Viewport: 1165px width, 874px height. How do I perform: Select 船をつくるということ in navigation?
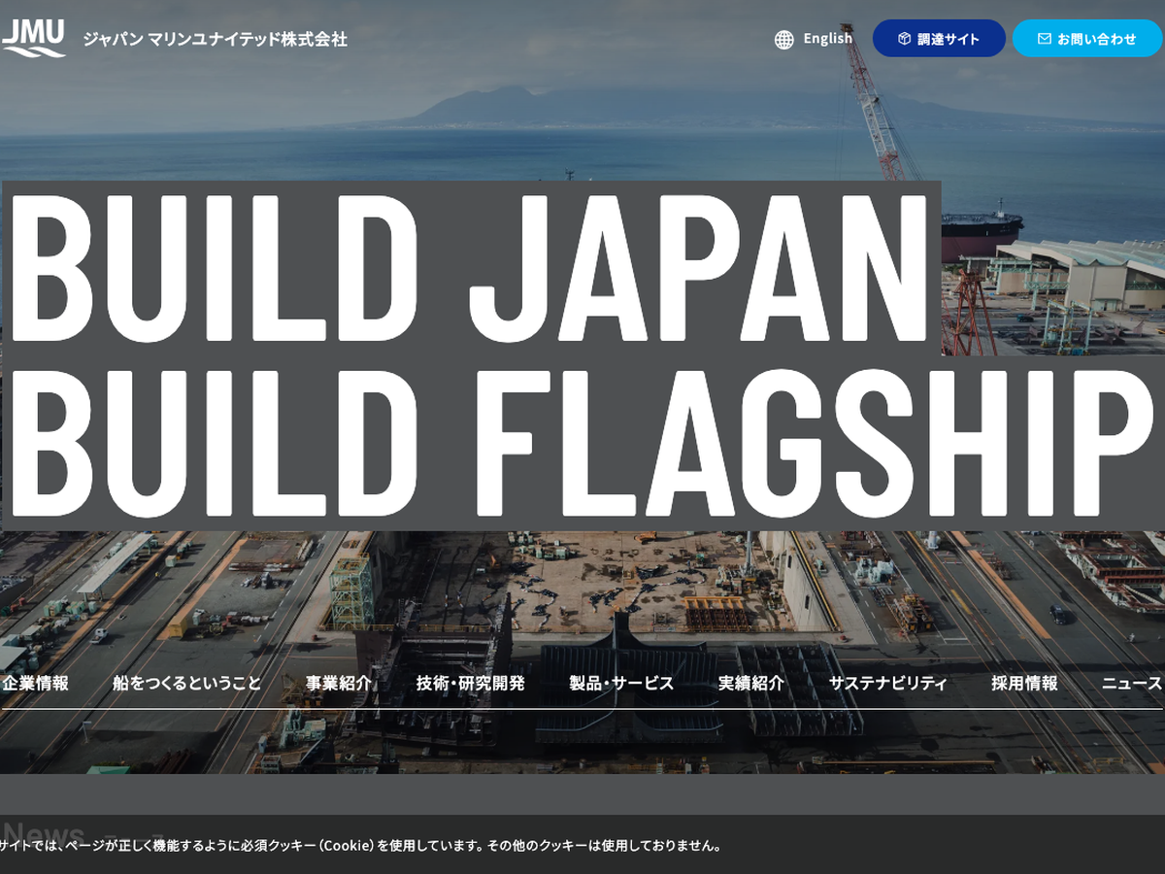tap(186, 683)
